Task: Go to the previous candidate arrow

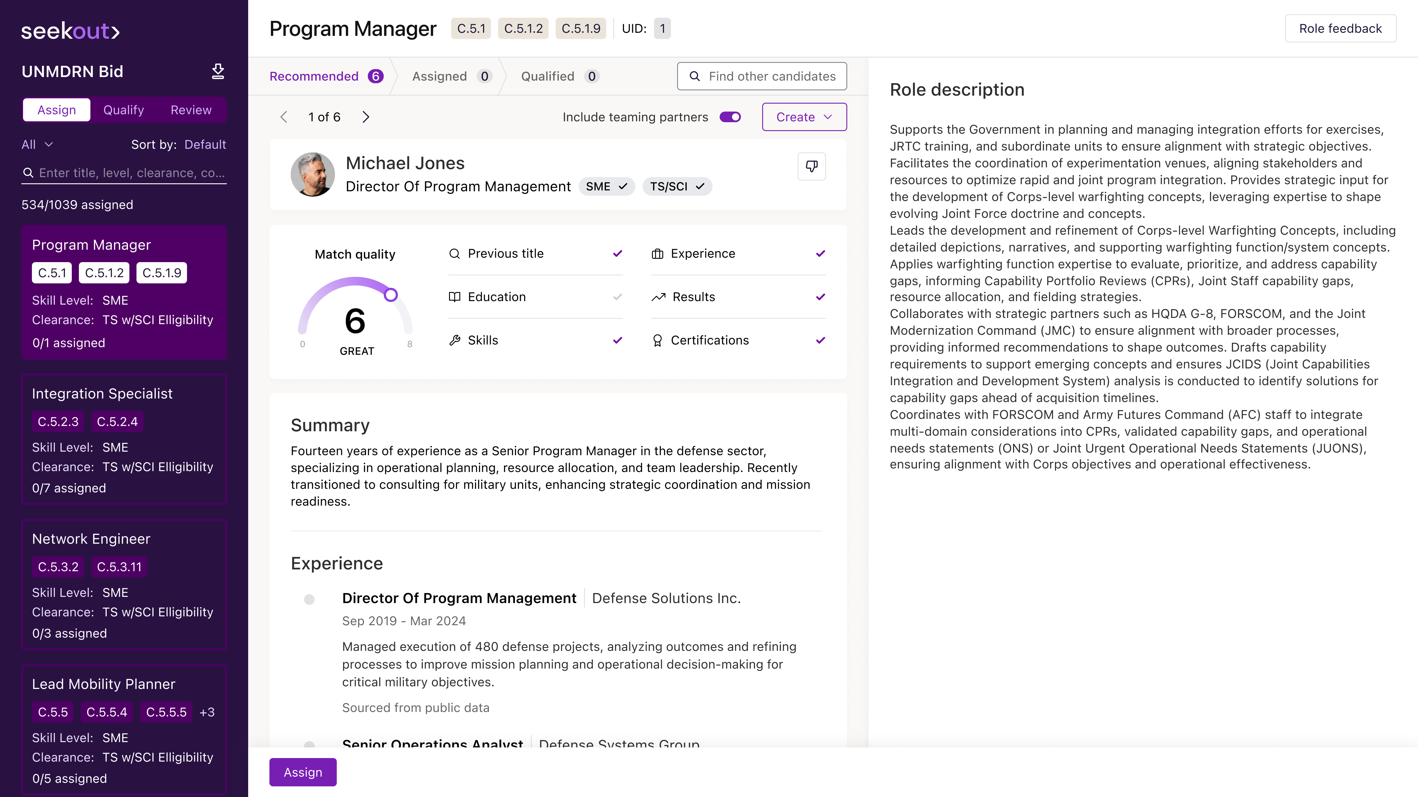Action: 284,117
